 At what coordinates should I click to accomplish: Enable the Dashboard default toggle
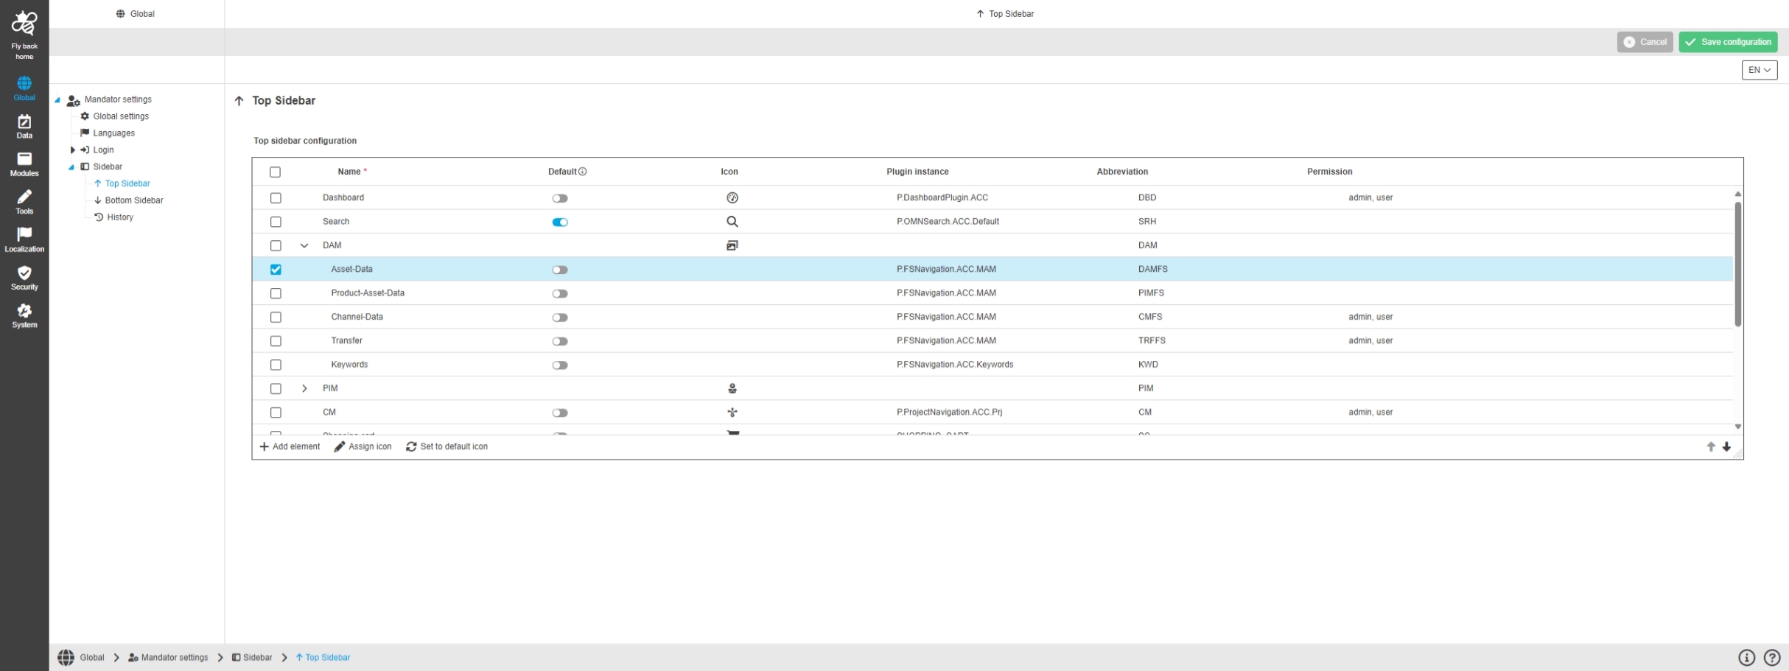click(560, 198)
